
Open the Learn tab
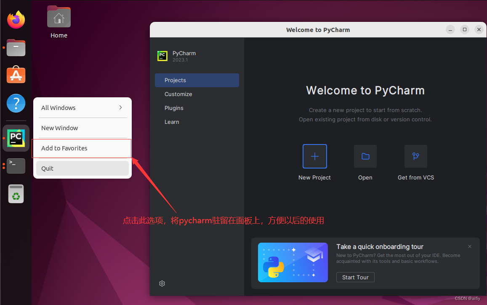(x=197, y=122)
